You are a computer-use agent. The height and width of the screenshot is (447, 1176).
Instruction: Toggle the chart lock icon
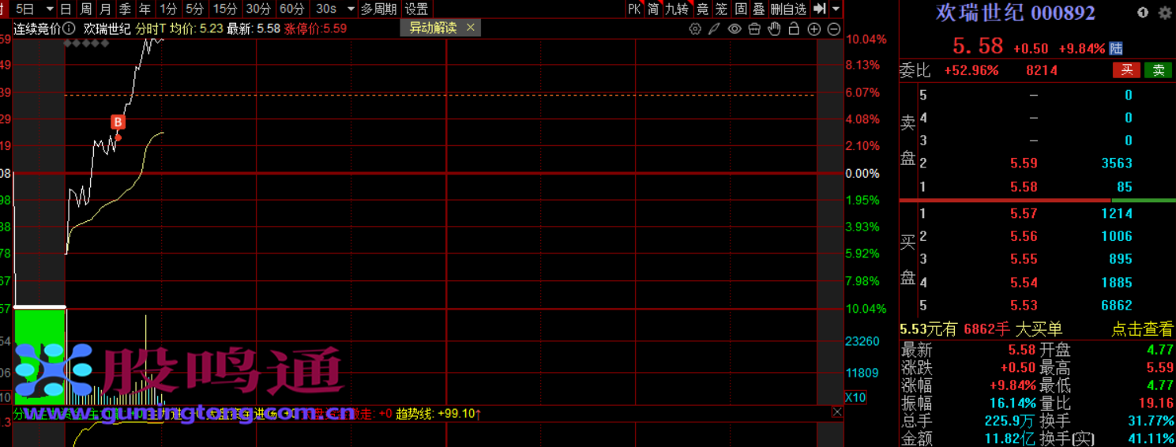pos(794,29)
